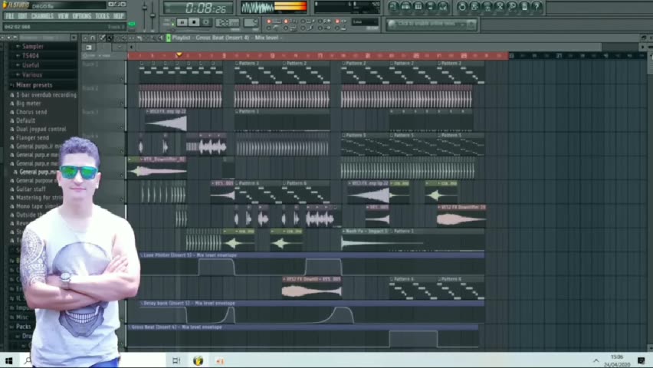Screen dimensions: 653x368
Task: Select the Big meter mixer preset
Action: [29, 103]
